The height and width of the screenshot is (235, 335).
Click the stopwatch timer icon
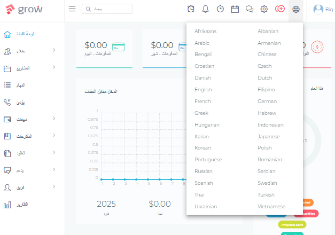coord(220,9)
